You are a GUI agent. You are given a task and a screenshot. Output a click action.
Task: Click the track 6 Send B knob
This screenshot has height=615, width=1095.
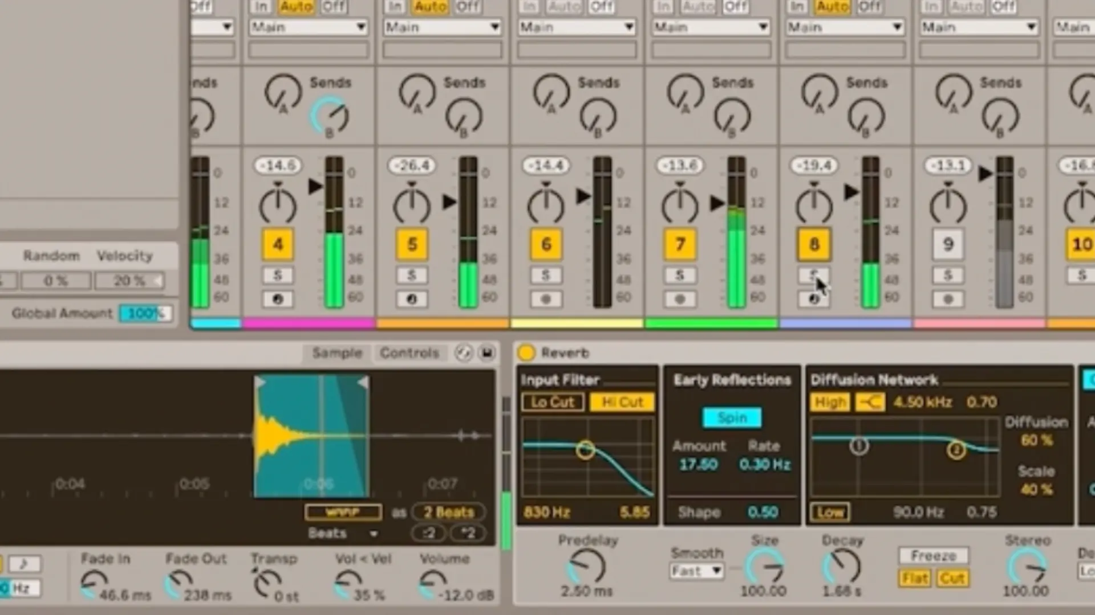tap(598, 116)
